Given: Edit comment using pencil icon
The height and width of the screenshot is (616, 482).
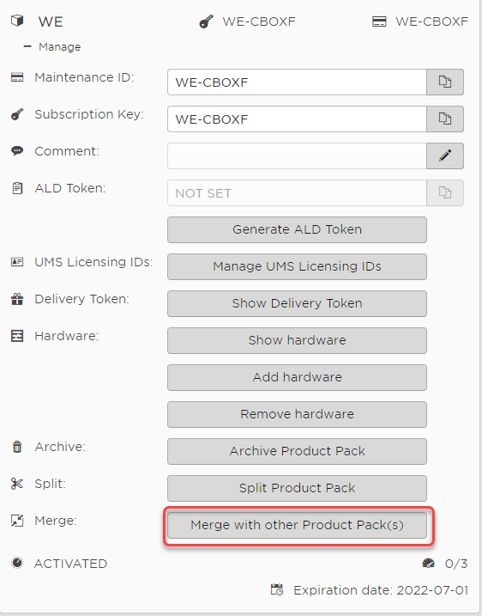Looking at the screenshot, I should click(x=445, y=156).
